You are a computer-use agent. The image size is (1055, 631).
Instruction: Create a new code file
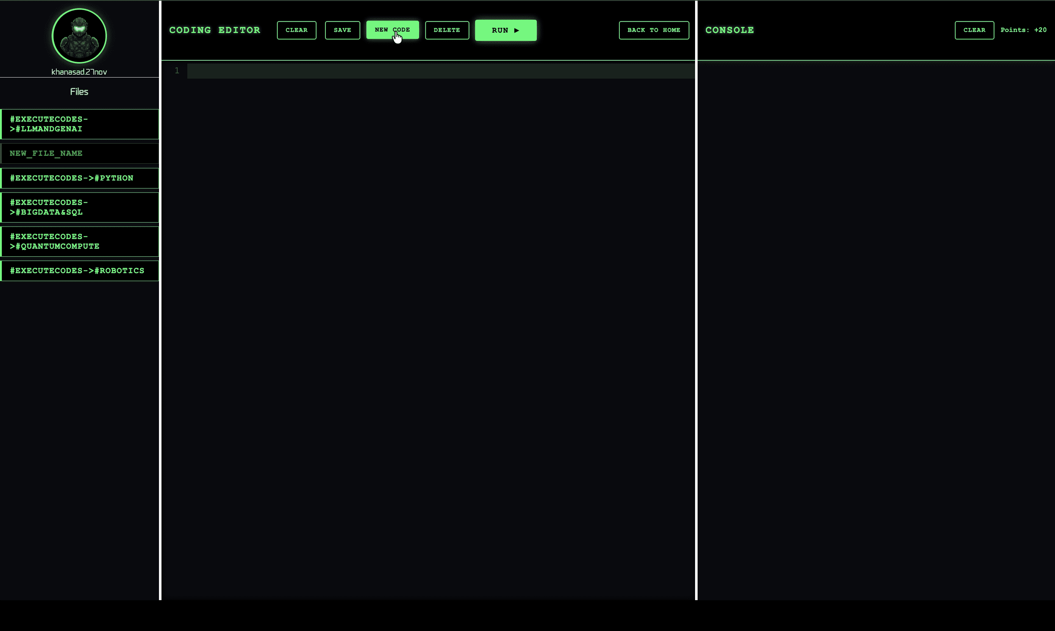392,30
